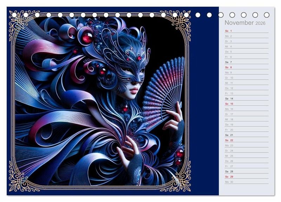281x202 pixels.
Task: Pick the date row Fr 27
Action: [x=247, y=166]
